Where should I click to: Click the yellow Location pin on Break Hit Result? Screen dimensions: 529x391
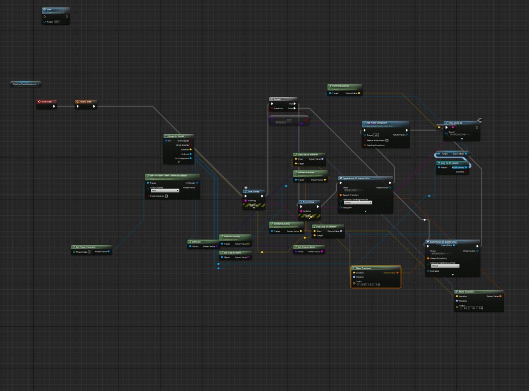(x=191, y=149)
